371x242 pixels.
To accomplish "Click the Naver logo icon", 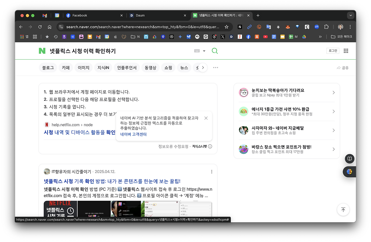I will 42,51.
